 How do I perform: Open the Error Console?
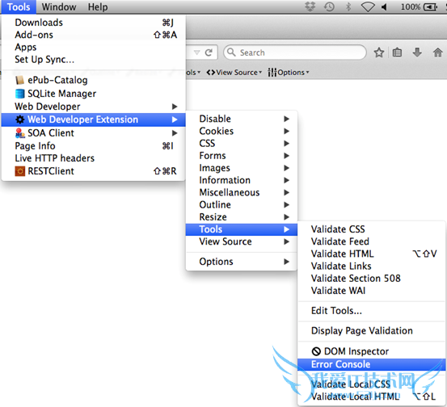372,364
